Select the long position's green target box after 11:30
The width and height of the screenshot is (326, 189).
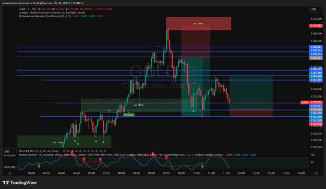pos(251,92)
